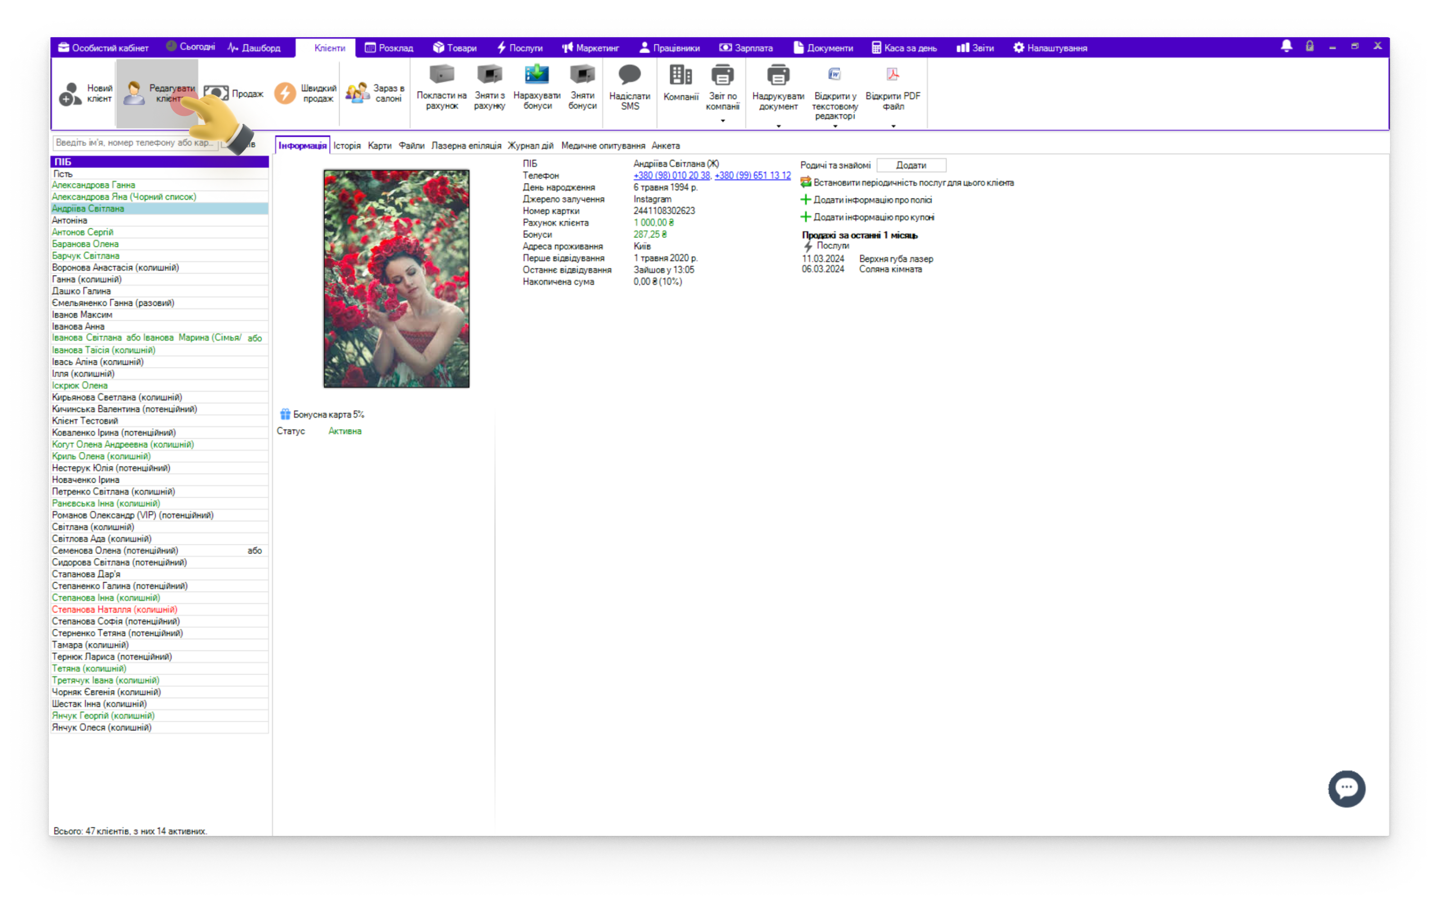
Task: Open the Особистий кабінет menu
Action: tap(103, 48)
